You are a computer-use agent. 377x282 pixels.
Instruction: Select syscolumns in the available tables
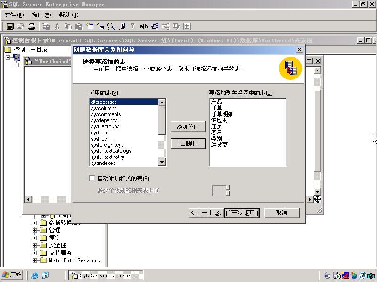pyautogui.click(x=124, y=108)
